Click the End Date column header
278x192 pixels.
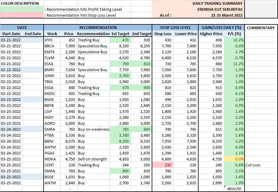[x=33, y=34]
